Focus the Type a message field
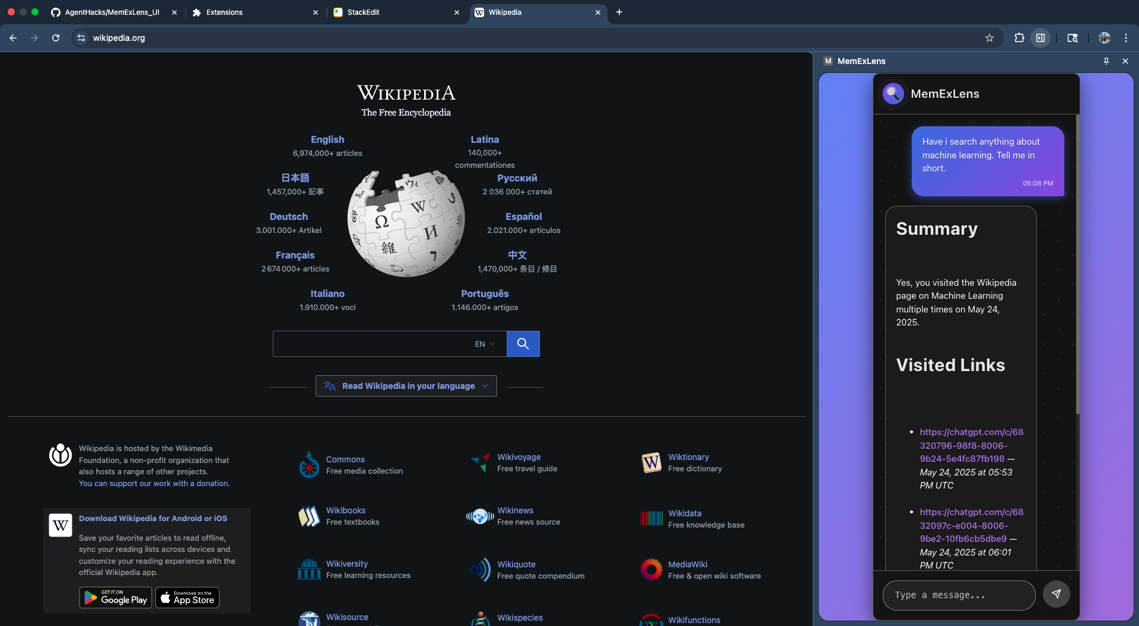The height and width of the screenshot is (626, 1139). click(x=959, y=595)
